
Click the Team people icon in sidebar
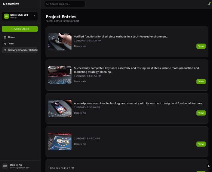(x=5, y=44)
